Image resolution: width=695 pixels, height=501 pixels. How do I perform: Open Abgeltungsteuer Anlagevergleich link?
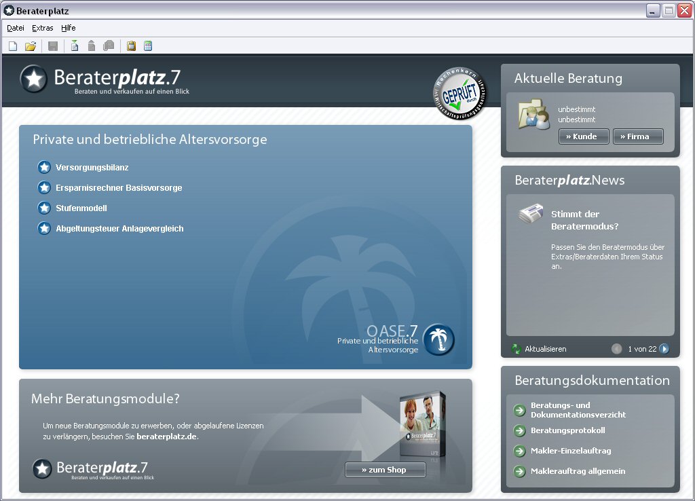point(119,229)
